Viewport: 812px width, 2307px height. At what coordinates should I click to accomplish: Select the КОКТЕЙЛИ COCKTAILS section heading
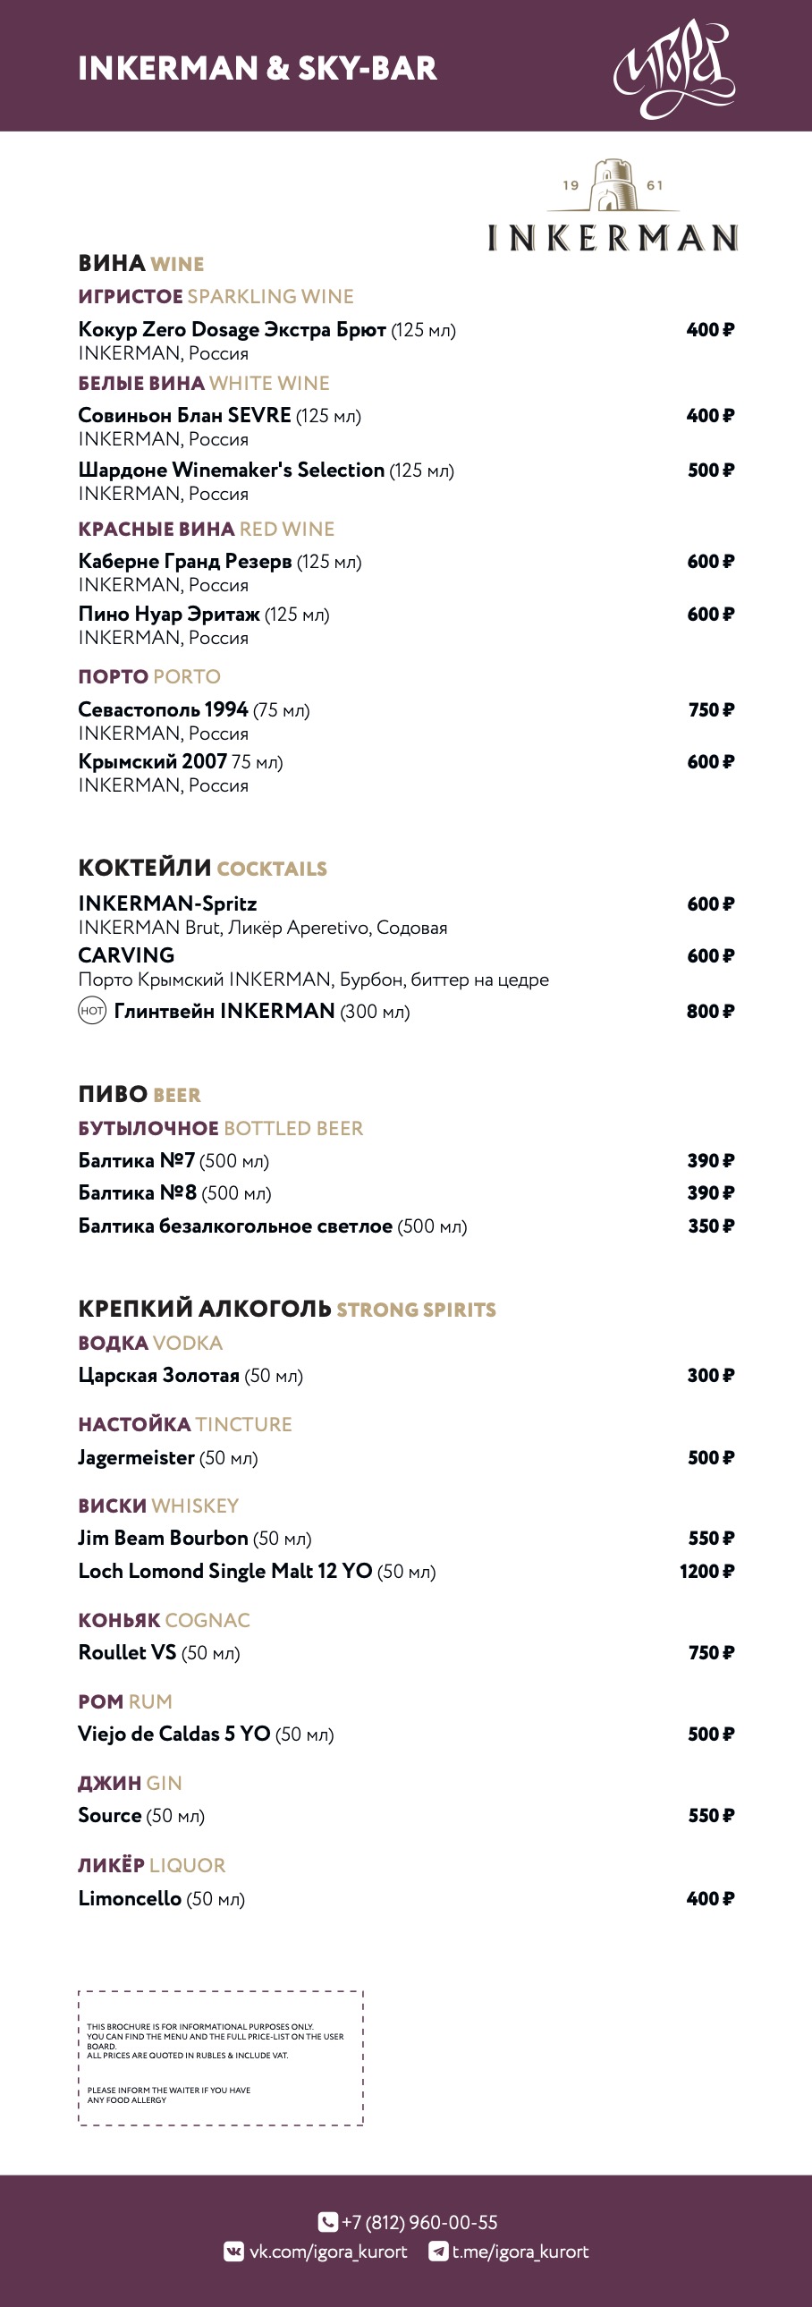point(202,868)
